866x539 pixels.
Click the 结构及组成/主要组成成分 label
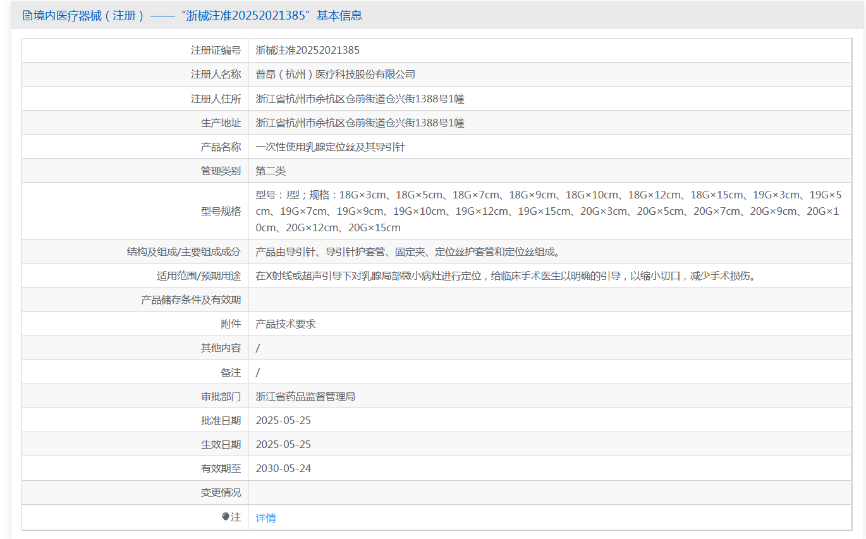(184, 251)
